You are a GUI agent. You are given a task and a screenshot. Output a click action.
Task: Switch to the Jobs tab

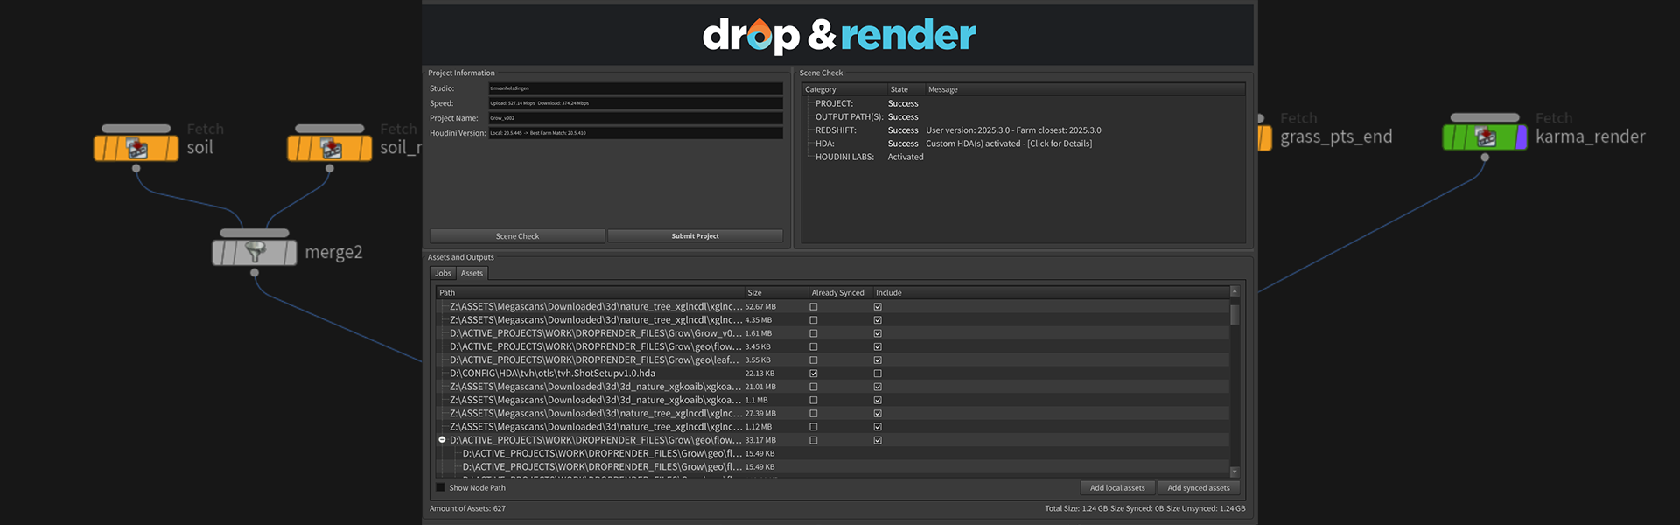click(444, 273)
